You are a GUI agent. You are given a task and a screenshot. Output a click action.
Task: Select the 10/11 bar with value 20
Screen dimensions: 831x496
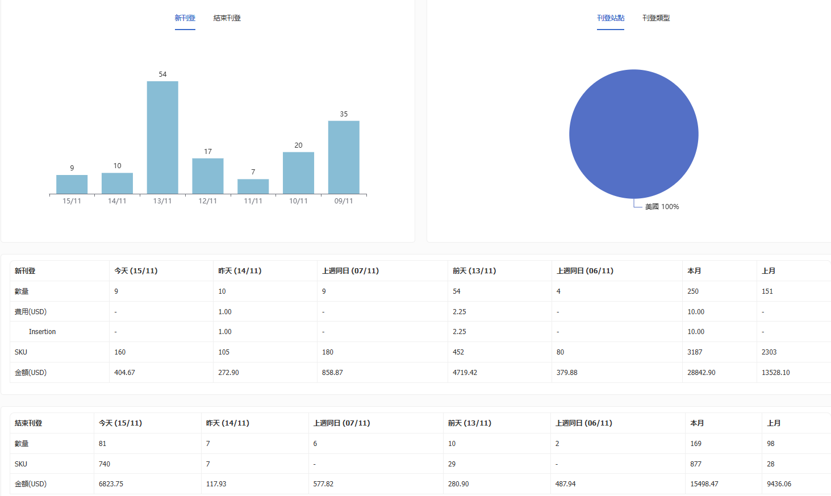click(x=298, y=173)
